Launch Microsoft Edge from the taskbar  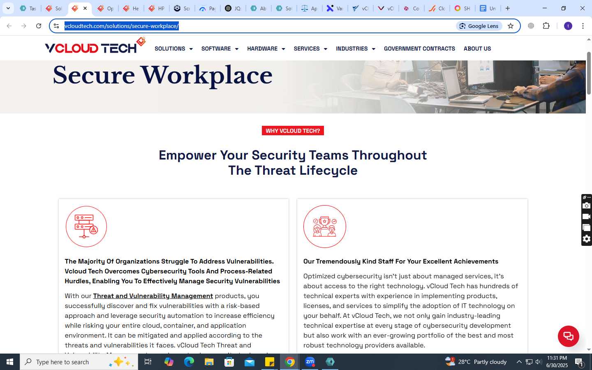[189, 362]
